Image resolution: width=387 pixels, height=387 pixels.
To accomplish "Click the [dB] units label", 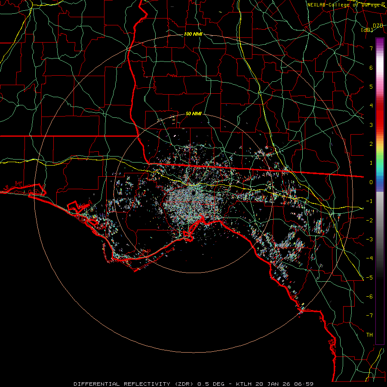I will [x=367, y=30].
